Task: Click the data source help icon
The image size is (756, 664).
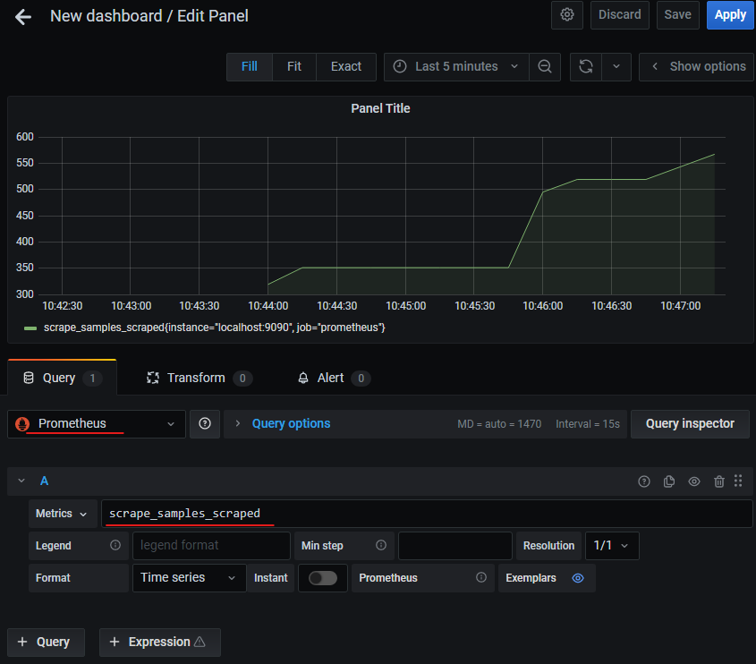Action: pyautogui.click(x=205, y=424)
